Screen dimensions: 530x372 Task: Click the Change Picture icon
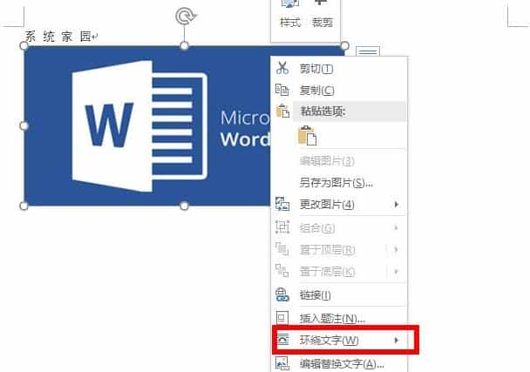coord(282,205)
